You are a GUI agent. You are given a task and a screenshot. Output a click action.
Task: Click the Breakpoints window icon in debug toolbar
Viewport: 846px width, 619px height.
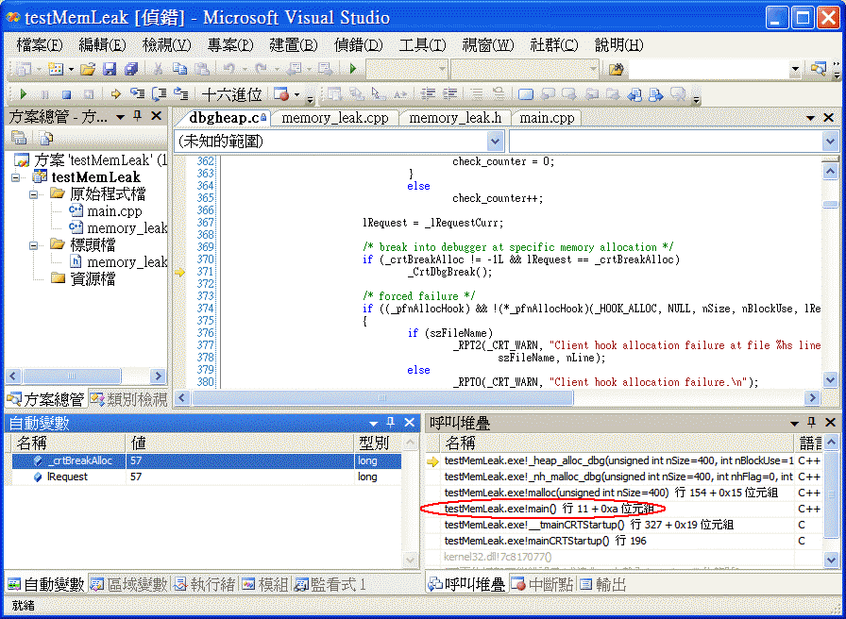(x=281, y=94)
